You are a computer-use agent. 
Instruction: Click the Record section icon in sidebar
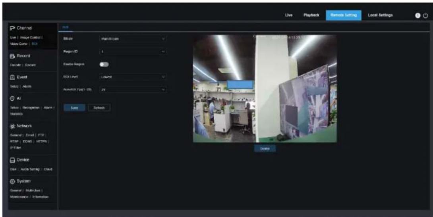pos(12,55)
